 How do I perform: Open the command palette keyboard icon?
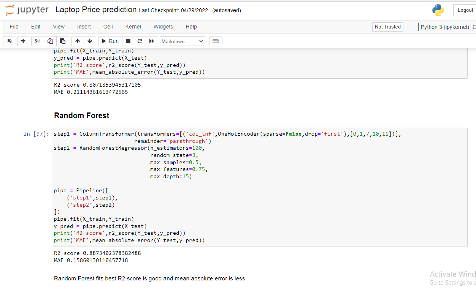pyautogui.click(x=216, y=41)
